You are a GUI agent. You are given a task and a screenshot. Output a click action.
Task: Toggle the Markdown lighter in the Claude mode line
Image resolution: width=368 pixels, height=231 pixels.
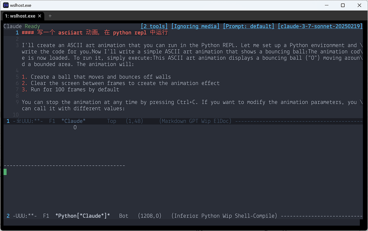pos(174,121)
